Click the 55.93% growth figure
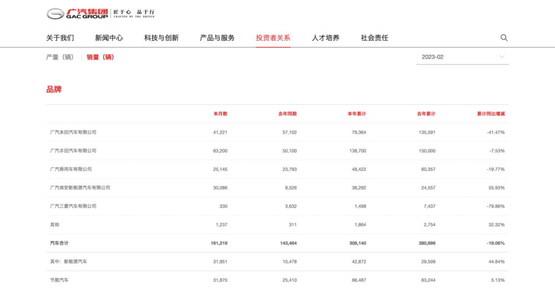The height and width of the screenshot is (289, 555). click(497, 187)
